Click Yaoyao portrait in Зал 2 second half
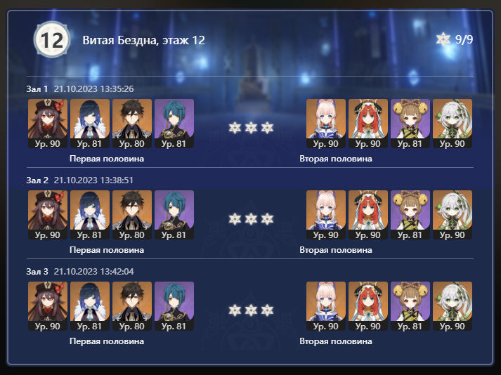The image size is (501, 375). [410, 215]
